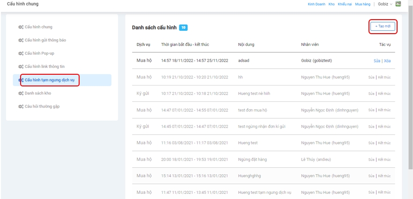Open Mua hàng in top navigation
Viewport: 413px width, 199px height.
362,4
